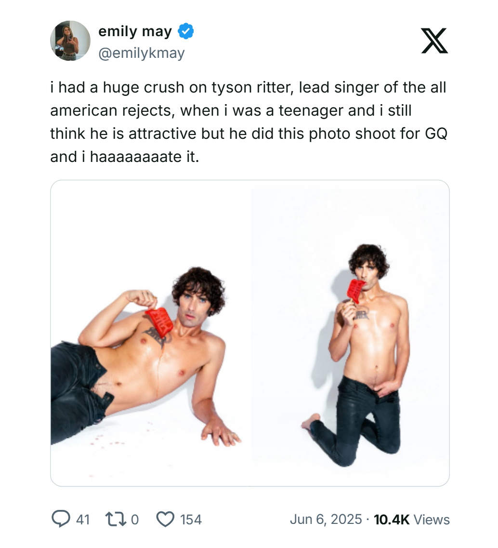This screenshot has height=548, width=498.
Task: Open the emily may display name
Action: tap(135, 32)
